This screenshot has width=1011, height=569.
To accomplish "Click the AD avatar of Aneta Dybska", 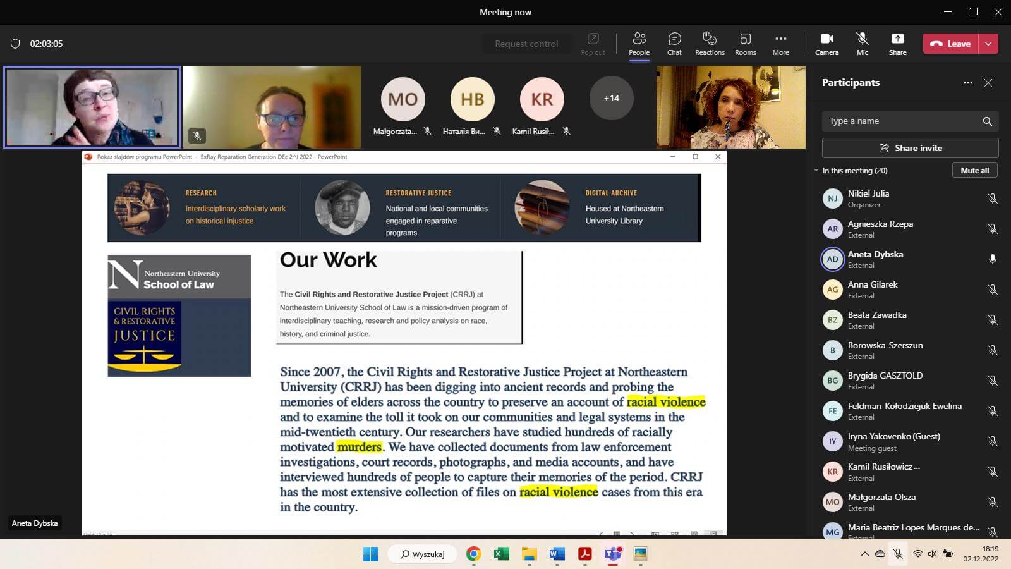I will (833, 259).
